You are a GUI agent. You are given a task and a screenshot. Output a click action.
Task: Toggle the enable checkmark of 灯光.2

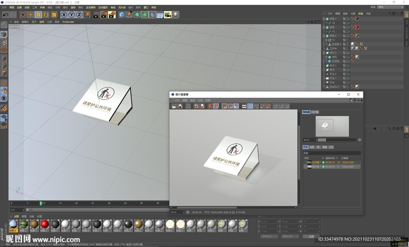(348, 74)
